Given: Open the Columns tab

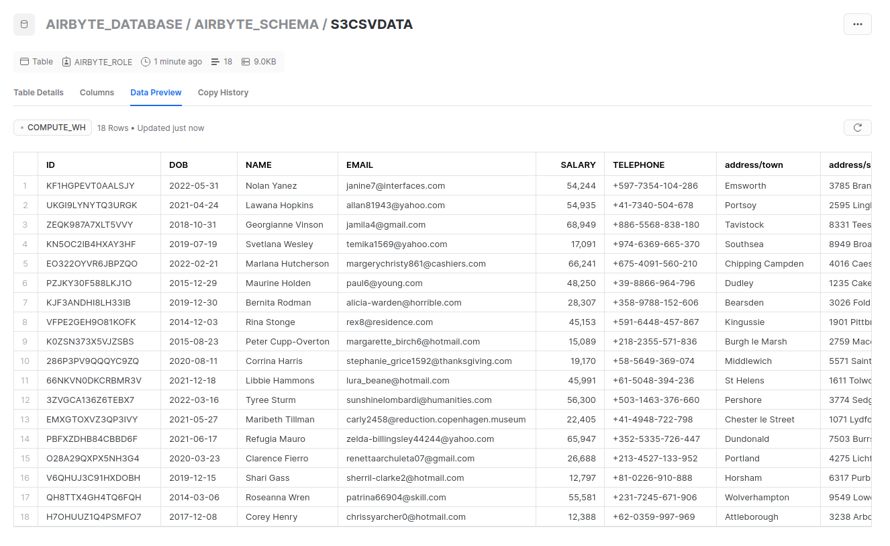Looking at the screenshot, I should pos(97,92).
